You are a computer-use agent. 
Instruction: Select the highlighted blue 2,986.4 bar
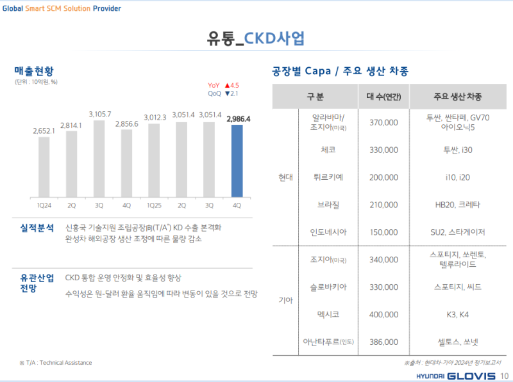click(x=237, y=160)
